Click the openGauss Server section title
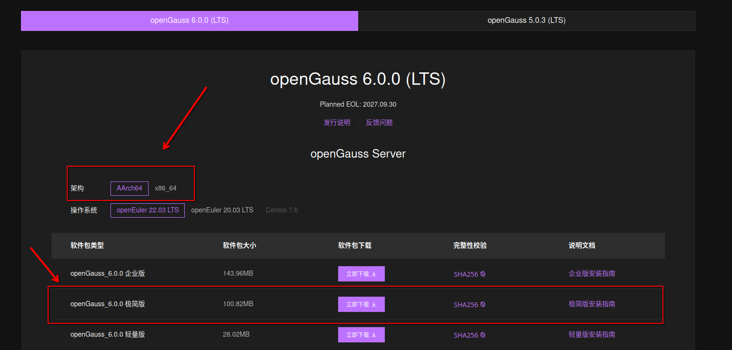732x350 pixels. pos(358,154)
